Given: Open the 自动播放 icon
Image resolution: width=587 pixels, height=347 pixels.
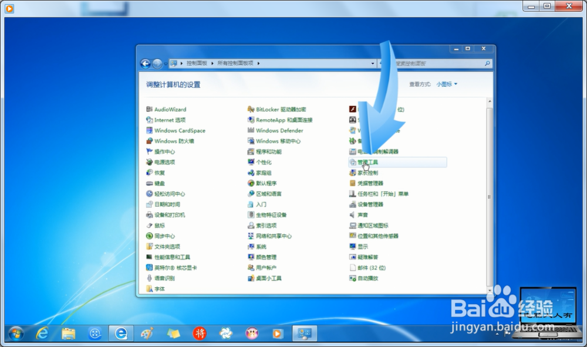Looking at the screenshot, I should (352, 278).
